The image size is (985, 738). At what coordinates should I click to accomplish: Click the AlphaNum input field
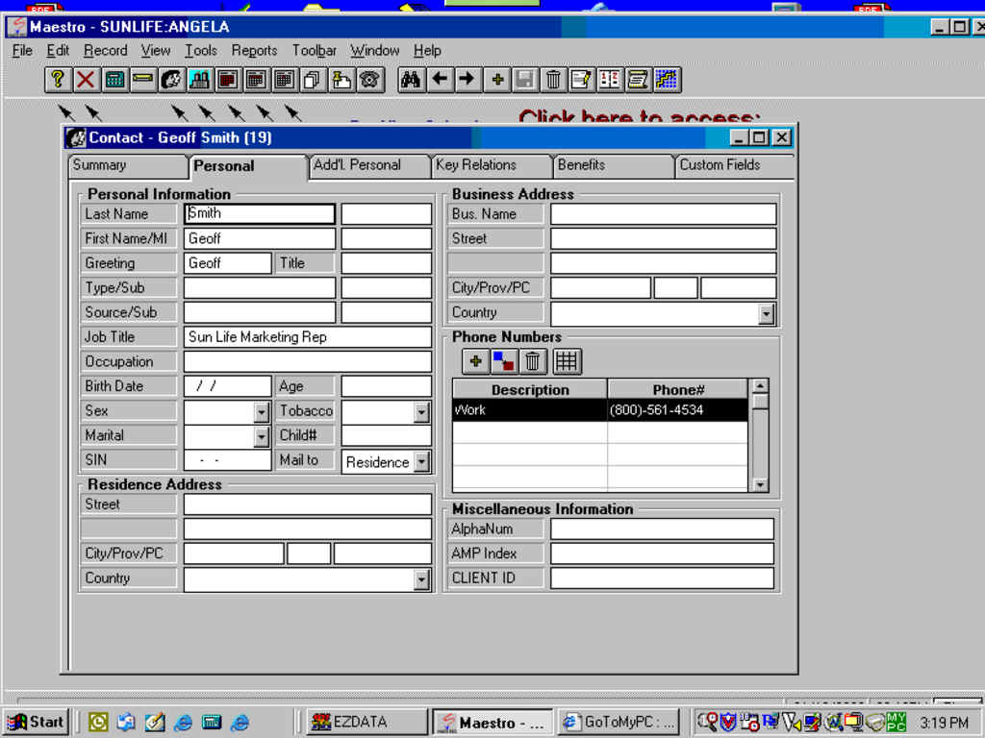(662, 529)
